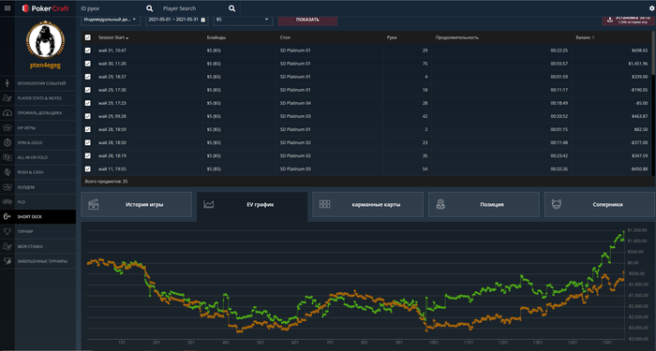This screenshot has height=351, width=656.
Task: Open the settings gear icon
Action: [x=652, y=8]
